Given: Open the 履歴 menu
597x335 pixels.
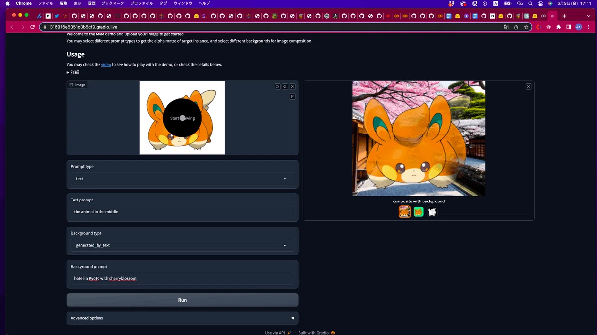Looking at the screenshot, I should click(x=92, y=3).
